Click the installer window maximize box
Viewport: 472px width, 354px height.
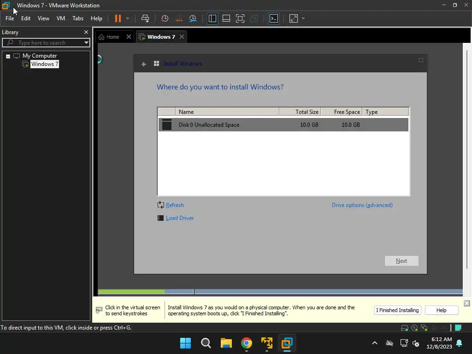click(x=421, y=60)
